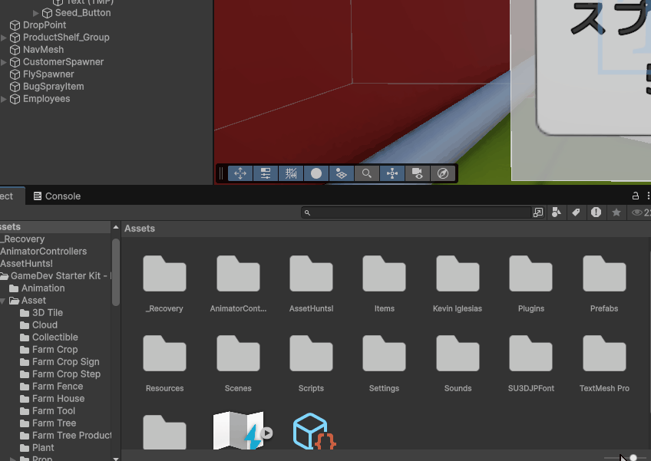Open the Prefabs folder in Assets
Viewport: 651px width, 461px height.
pos(604,282)
